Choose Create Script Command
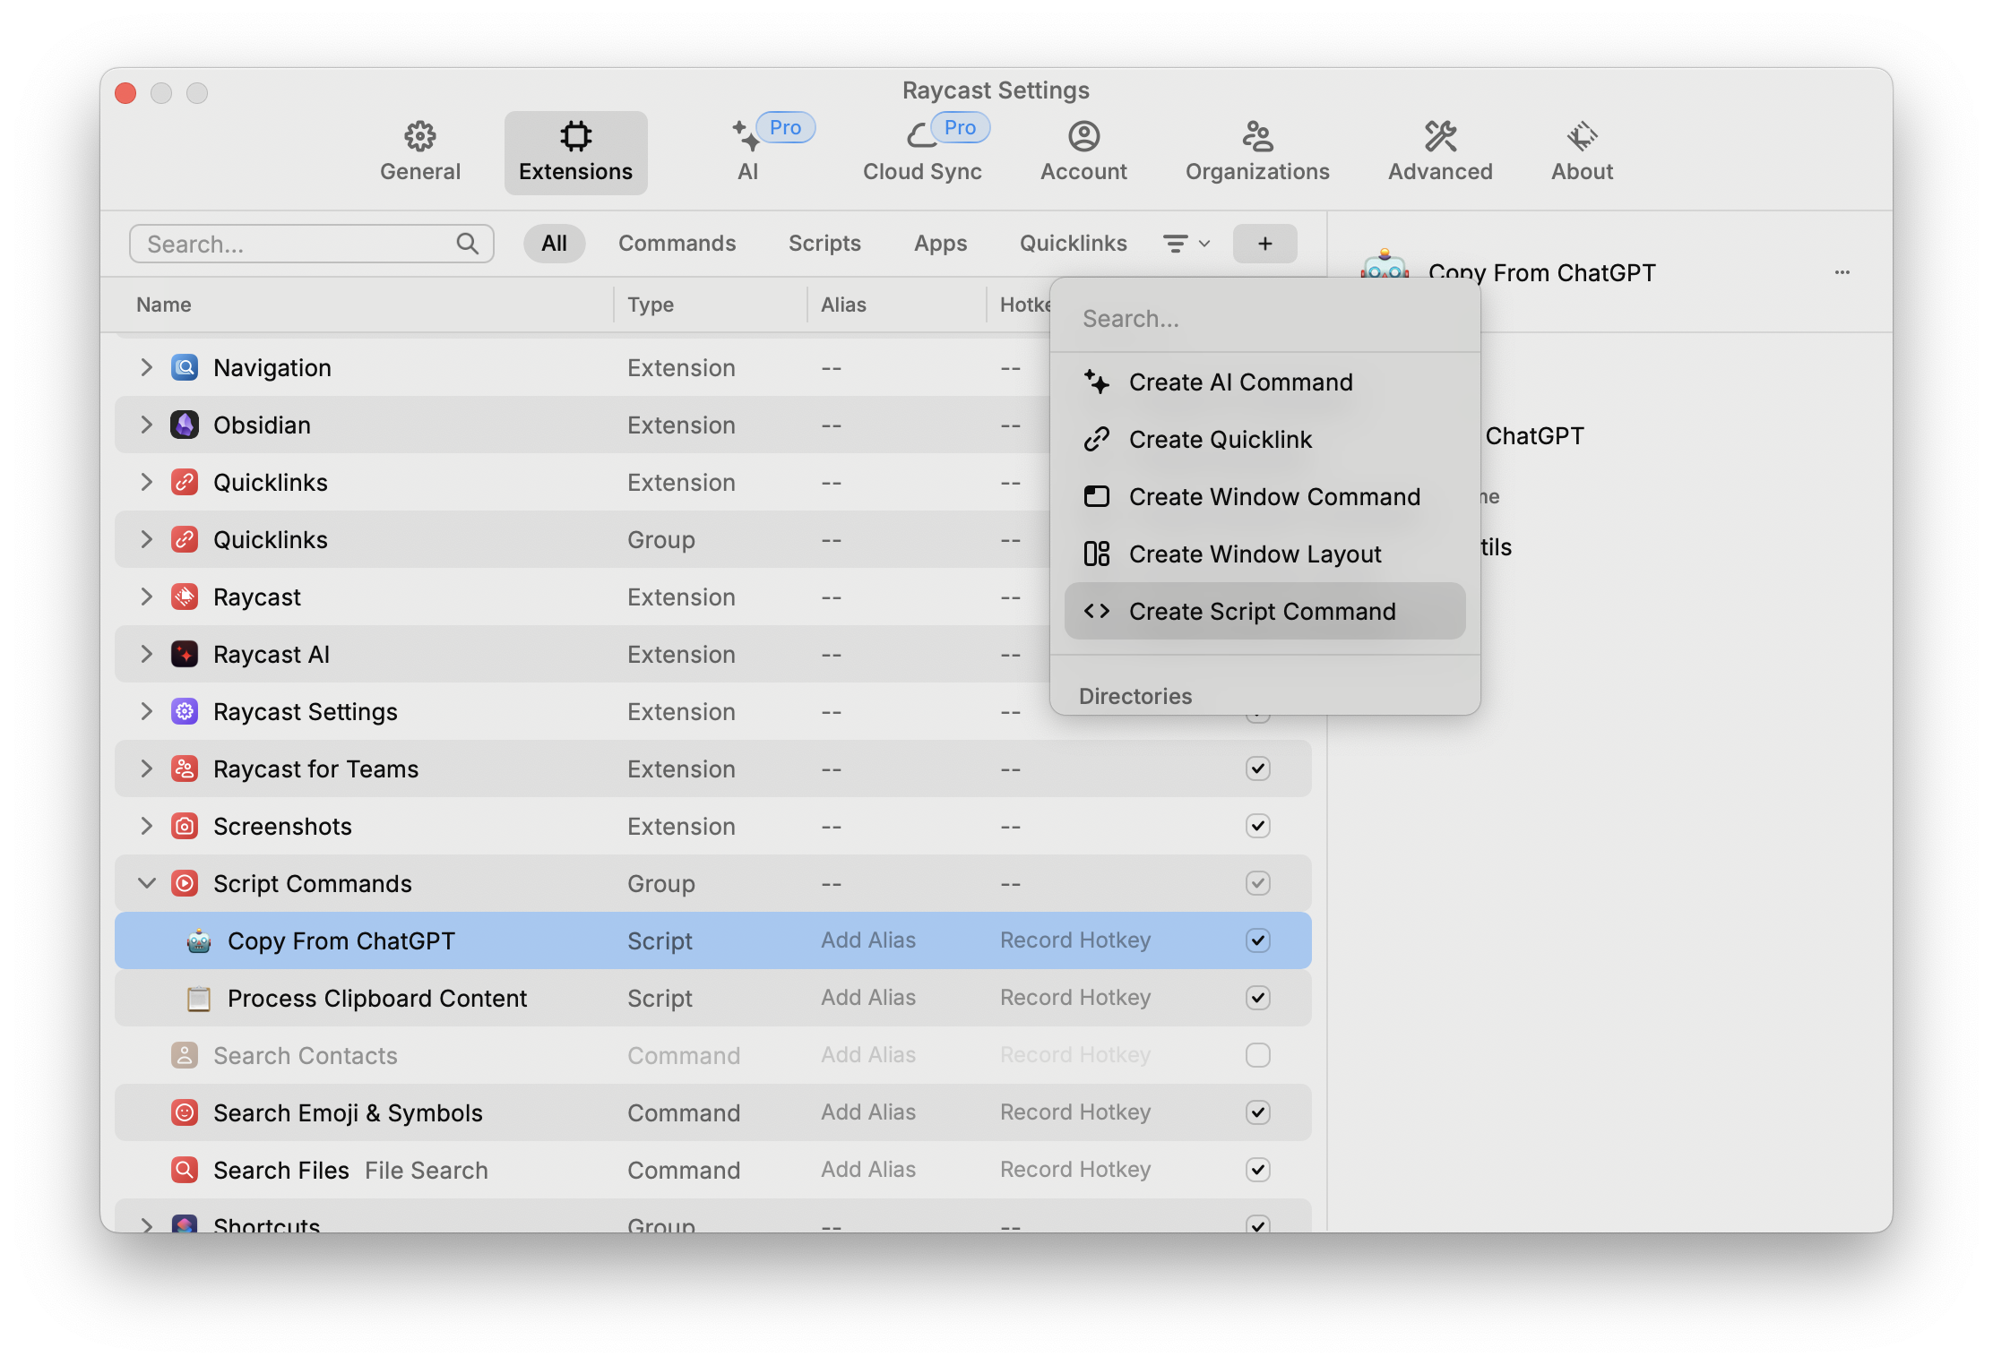 click(1264, 612)
